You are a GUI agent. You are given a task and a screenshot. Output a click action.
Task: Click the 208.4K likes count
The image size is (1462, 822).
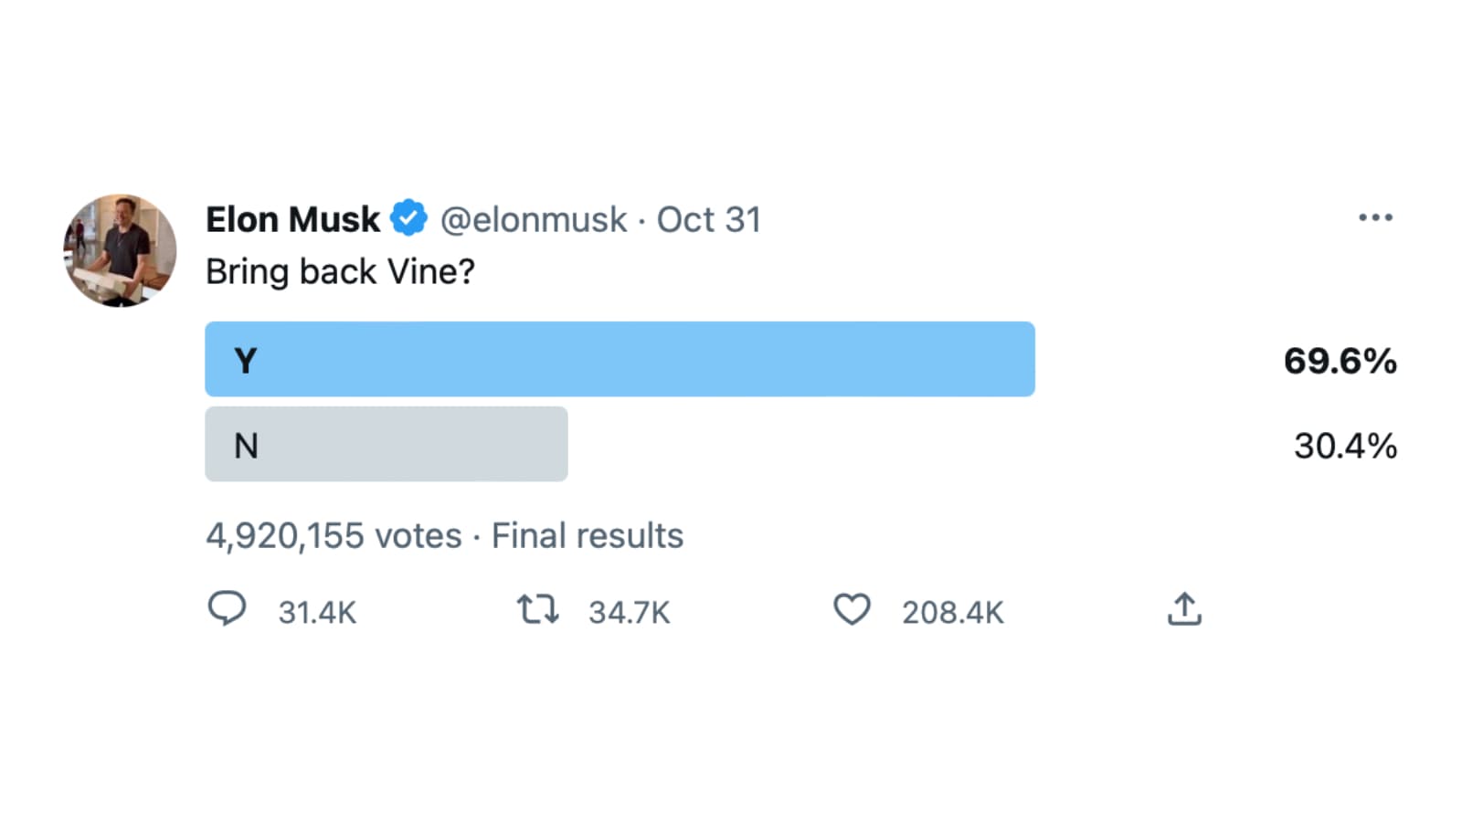click(952, 612)
